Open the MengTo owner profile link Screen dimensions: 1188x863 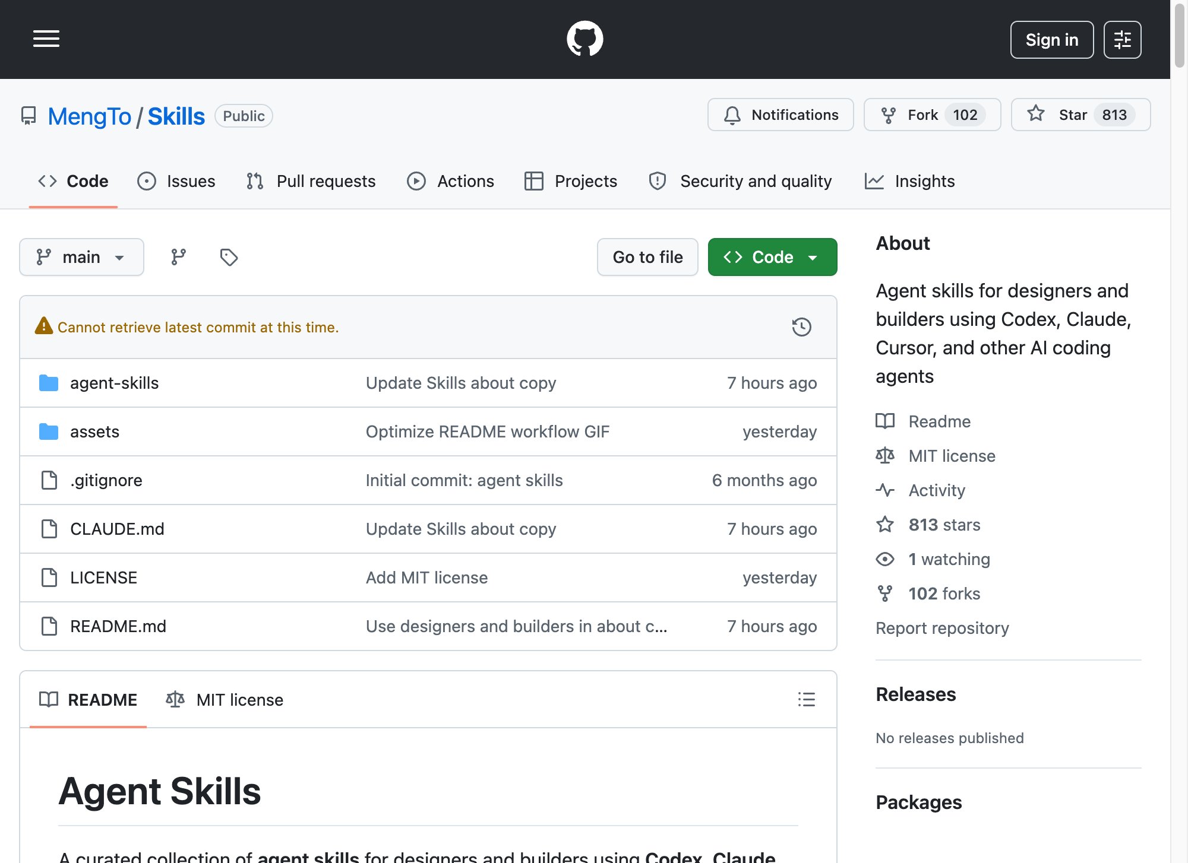90,116
